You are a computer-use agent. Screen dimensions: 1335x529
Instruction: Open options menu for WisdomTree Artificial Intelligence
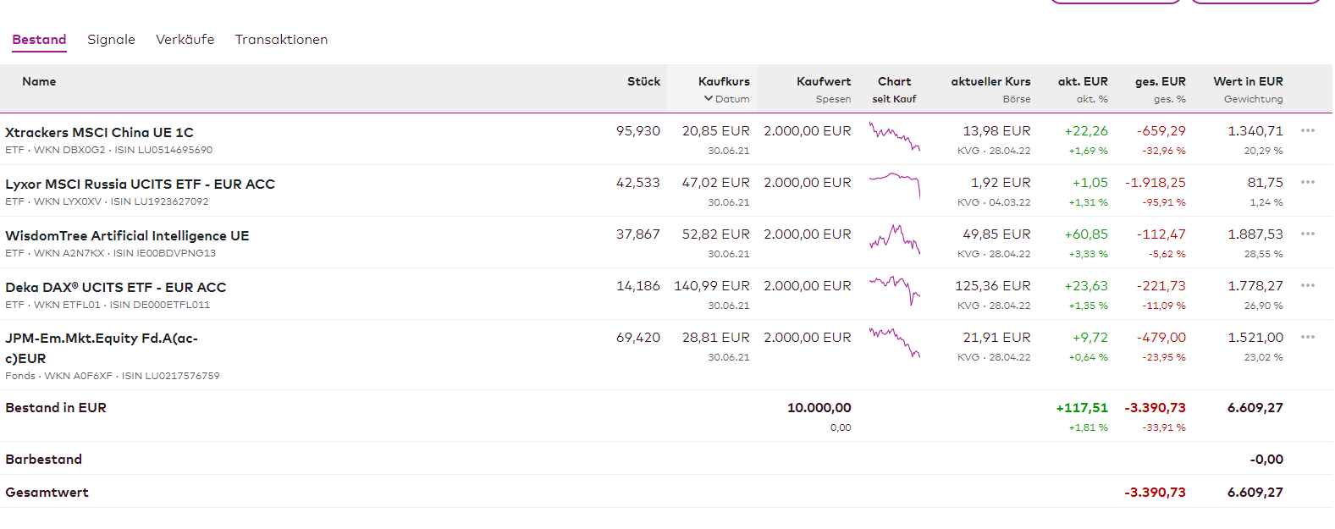pyautogui.click(x=1307, y=234)
